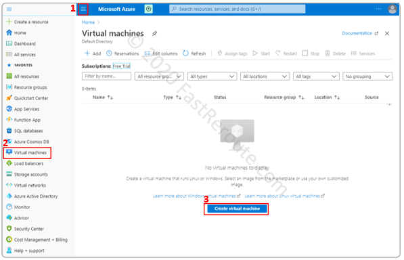Viewport: 404px width, 260px height.
Task: Click the Free Trial subscription link
Action: (122, 66)
